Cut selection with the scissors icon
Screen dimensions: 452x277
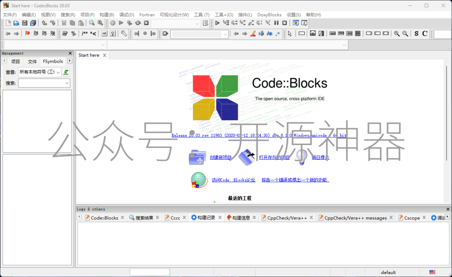click(x=64, y=23)
